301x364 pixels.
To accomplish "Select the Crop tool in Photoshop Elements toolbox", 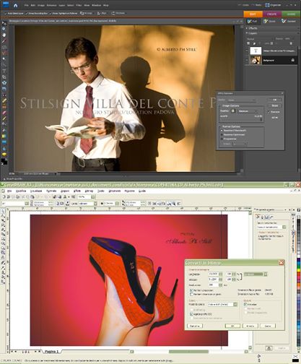I will 4,77.
